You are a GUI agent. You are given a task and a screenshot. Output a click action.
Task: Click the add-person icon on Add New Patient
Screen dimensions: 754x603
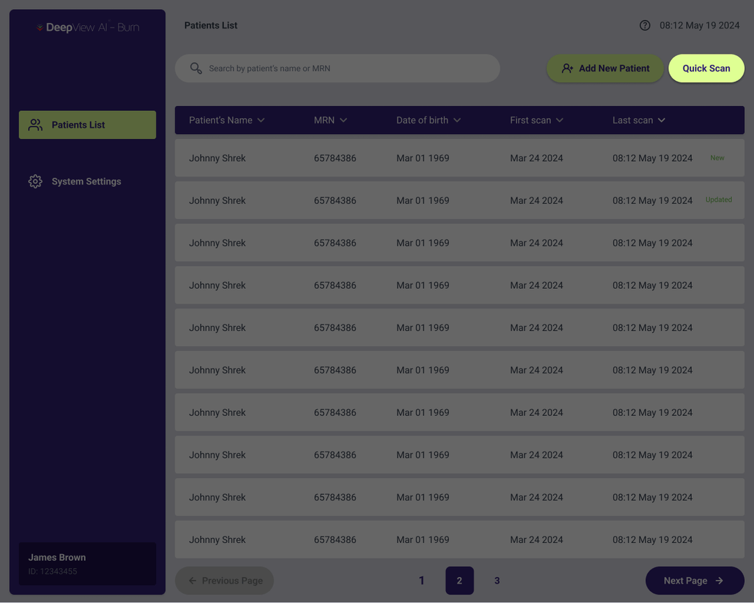(x=568, y=68)
